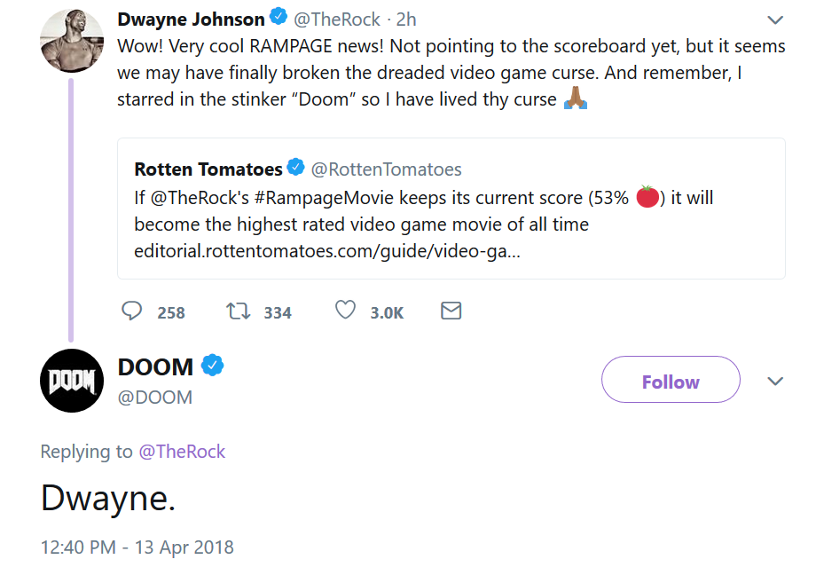Open the @TheRock handle in the header
This screenshot has width=816, height=575.
point(337,20)
